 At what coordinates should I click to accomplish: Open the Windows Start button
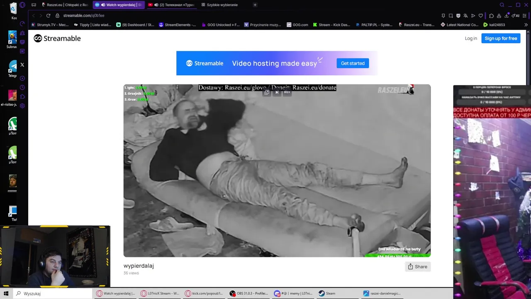(6, 294)
